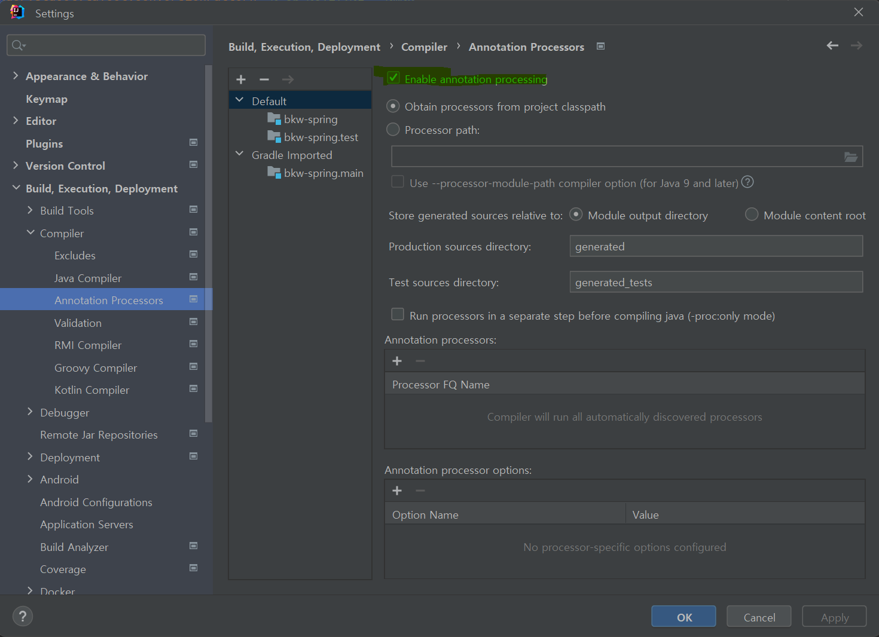Open Groovy Compiler settings page
879x637 pixels.
coord(96,368)
